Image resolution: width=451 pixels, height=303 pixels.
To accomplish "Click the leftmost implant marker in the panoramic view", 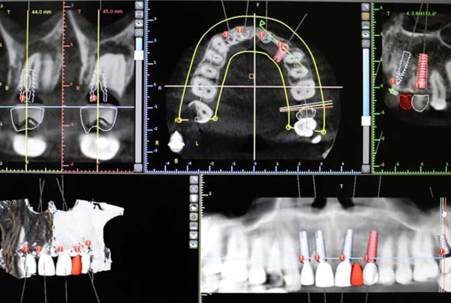I will 301,258.
